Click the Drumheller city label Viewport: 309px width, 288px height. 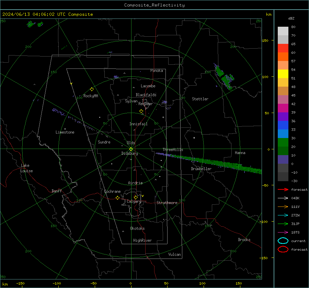[201, 169]
